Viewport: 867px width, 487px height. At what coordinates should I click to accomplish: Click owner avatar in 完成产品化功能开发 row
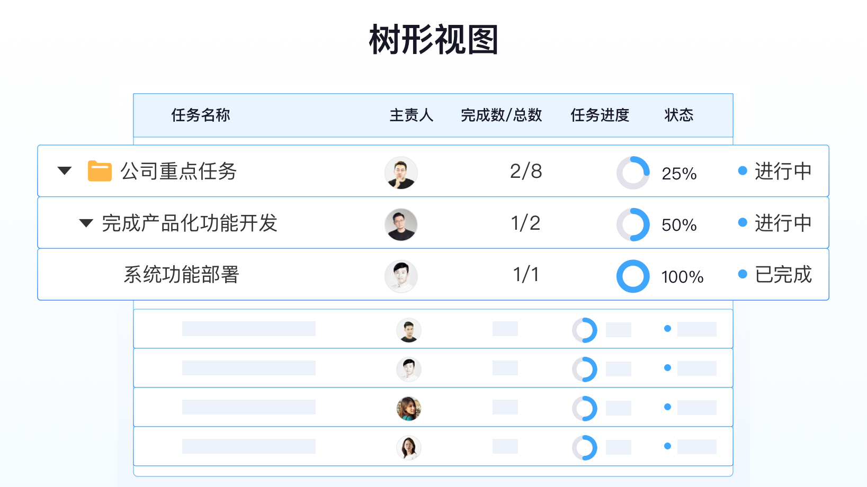[401, 224]
